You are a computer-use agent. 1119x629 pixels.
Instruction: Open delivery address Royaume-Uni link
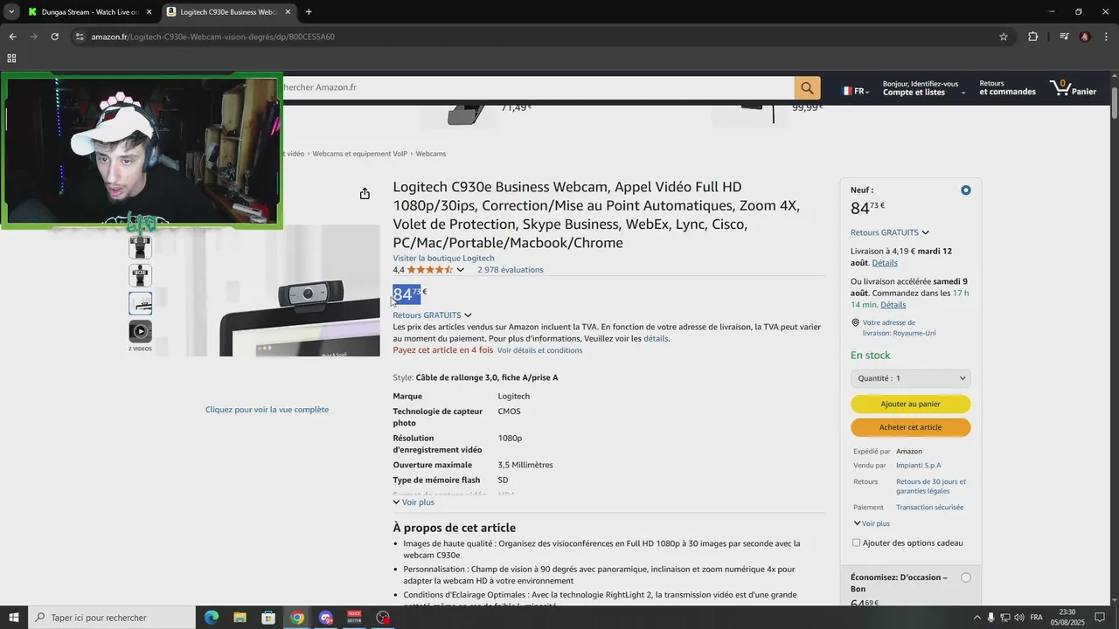[899, 328]
